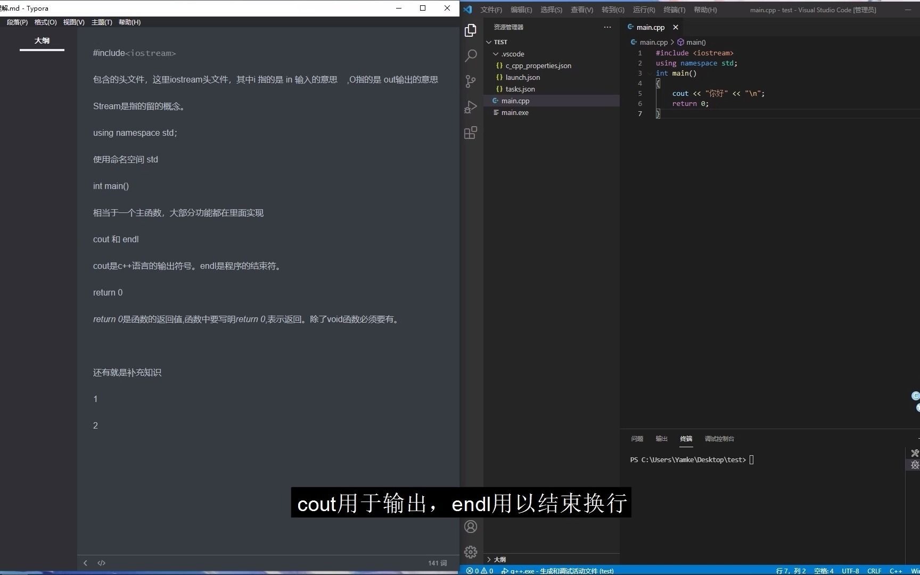Toggle source code mode in Typora
920x575 pixels.
click(101, 563)
